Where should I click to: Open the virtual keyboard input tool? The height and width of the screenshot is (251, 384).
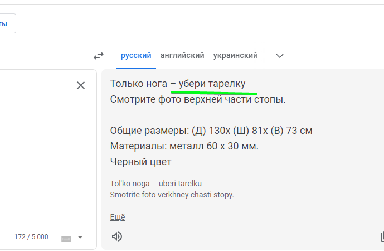pyautogui.click(x=66, y=239)
